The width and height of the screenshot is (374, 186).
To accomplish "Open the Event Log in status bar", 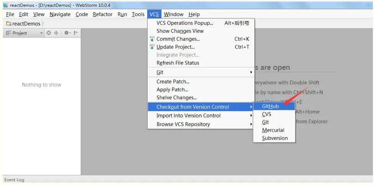I will (x=14, y=180).
